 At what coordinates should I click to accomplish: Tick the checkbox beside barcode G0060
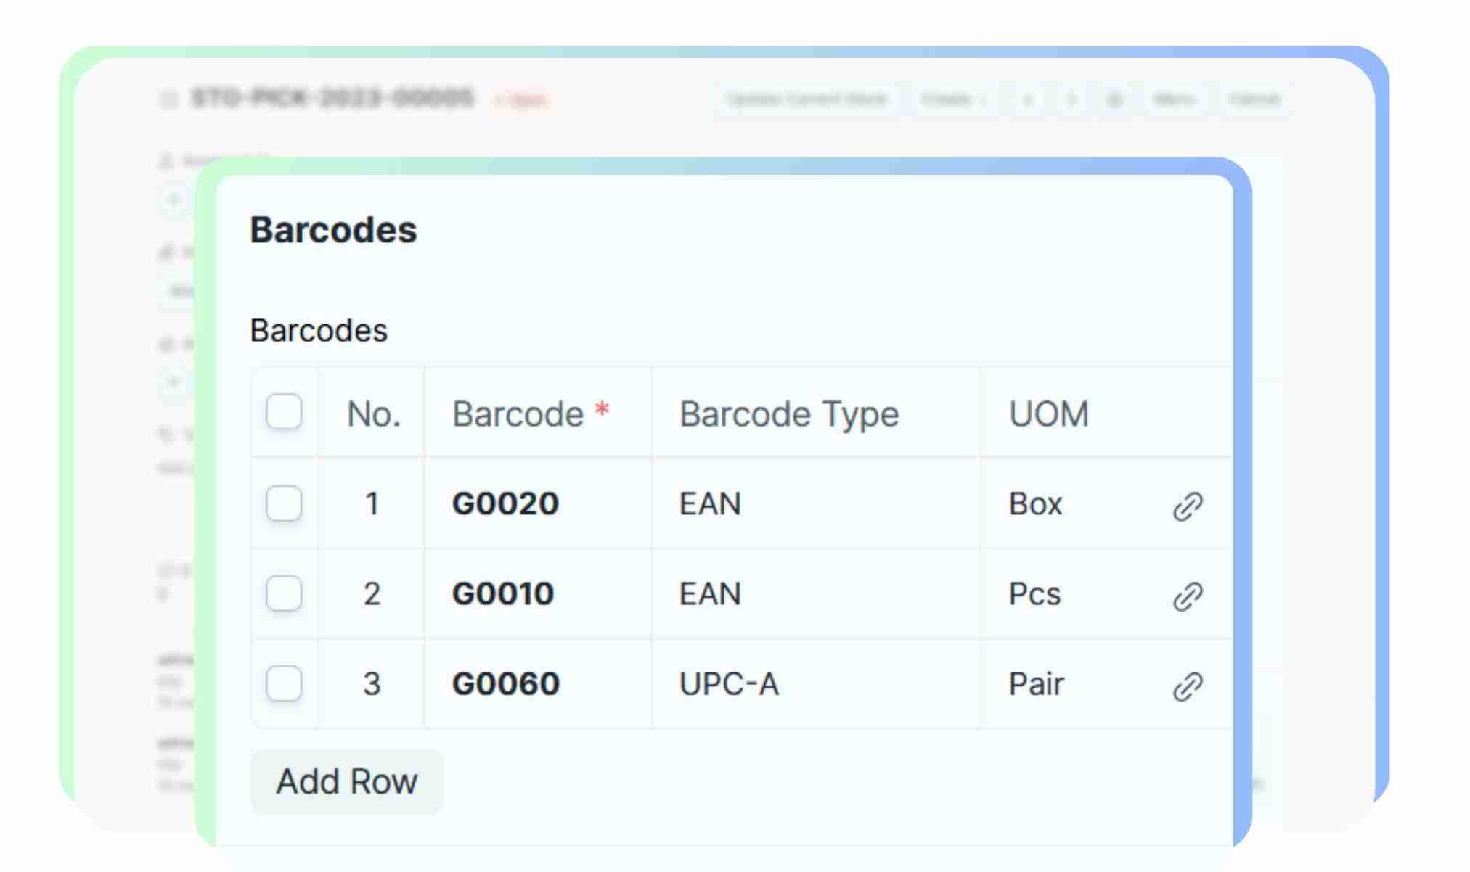284,683
